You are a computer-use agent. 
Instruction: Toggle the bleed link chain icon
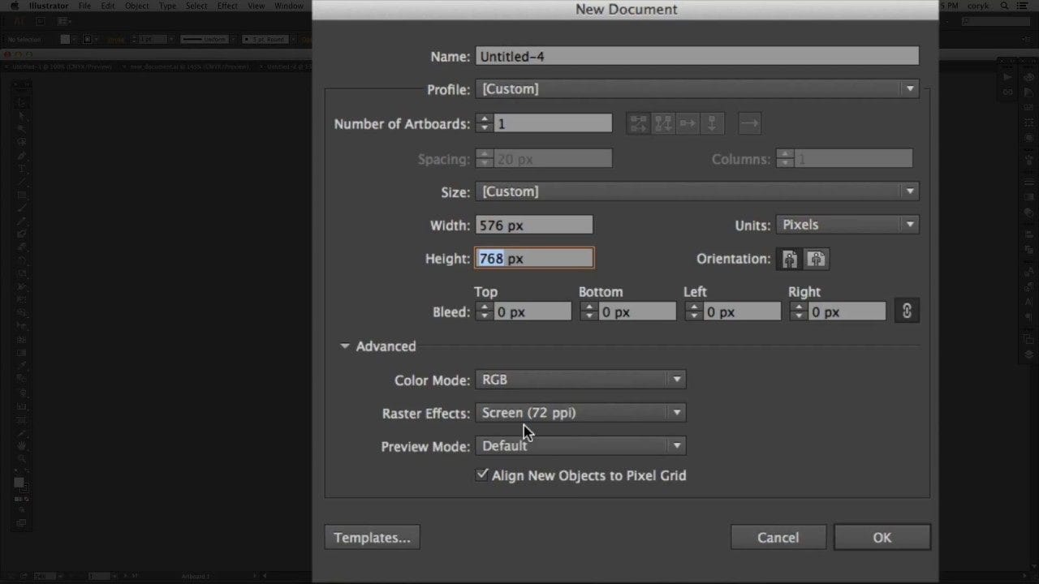(x=907, y=311)
